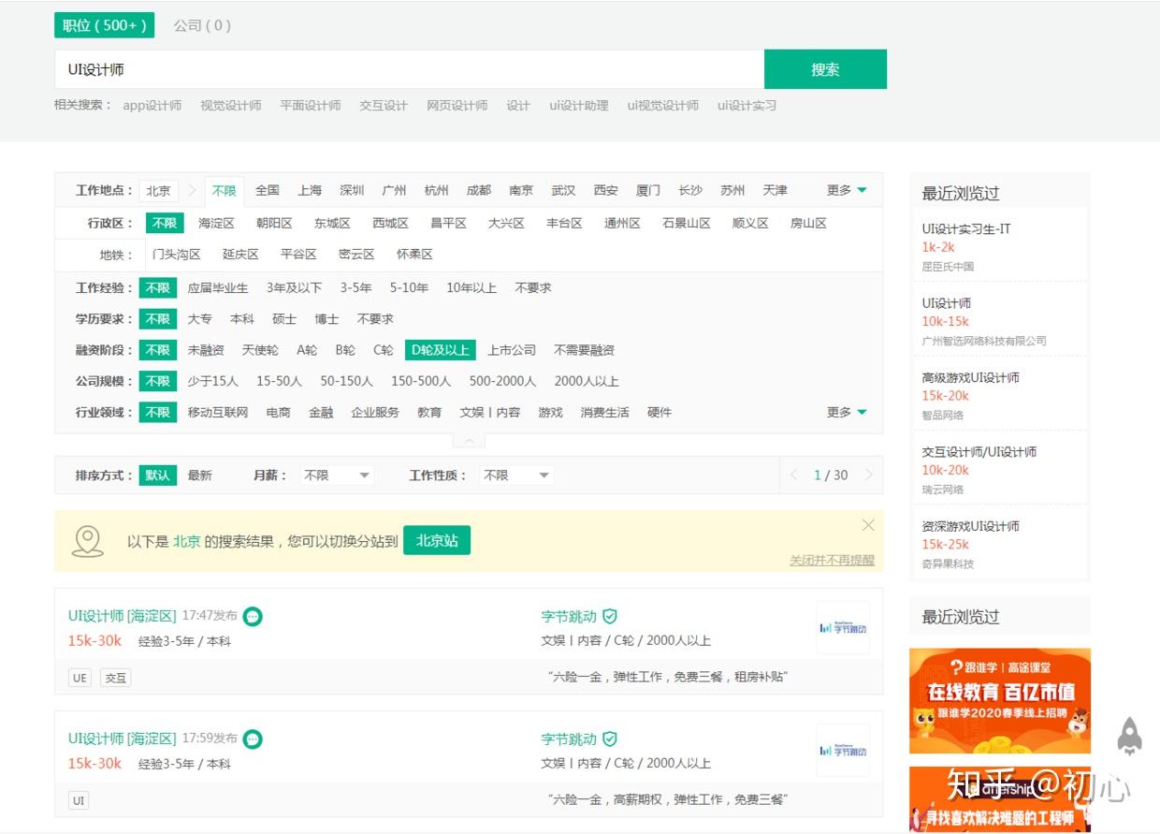This screenshot has width=1160, height=834.
Task: Open the 北京 current city selector
Action: (159, 191)
